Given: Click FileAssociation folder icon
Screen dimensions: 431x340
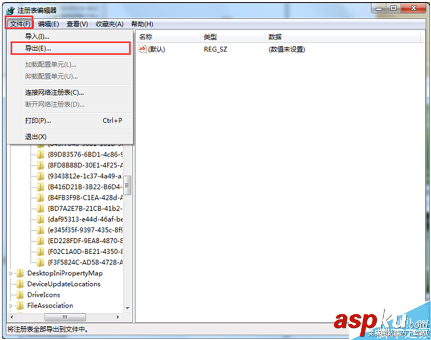Looking at the screenshot, I should [20, 306].
